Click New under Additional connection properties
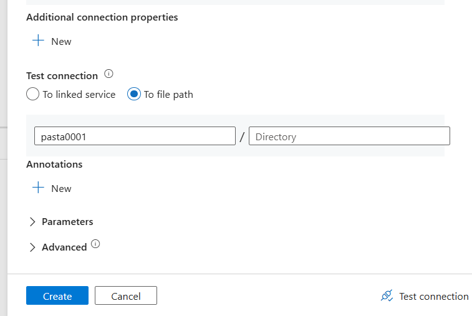472x316 pixels. pos(61,42)
